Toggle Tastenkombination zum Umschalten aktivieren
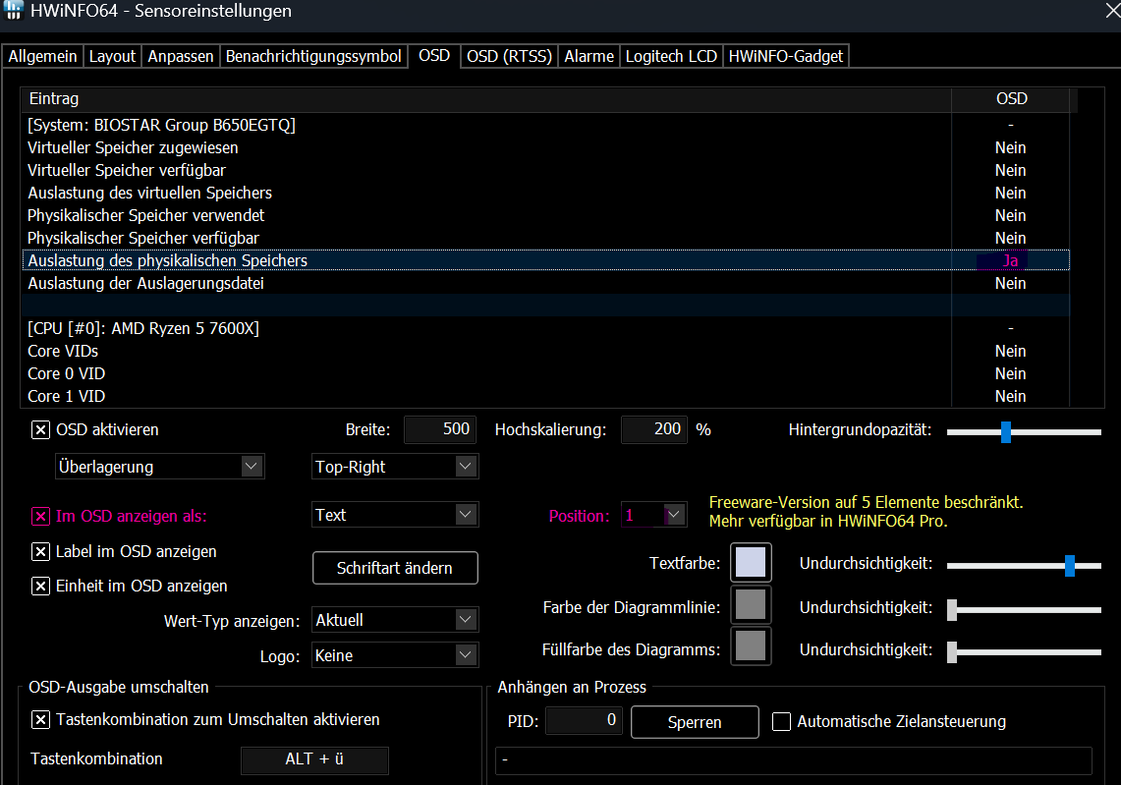This screenshot has height=785, width=1121. [x=40, y=720]
